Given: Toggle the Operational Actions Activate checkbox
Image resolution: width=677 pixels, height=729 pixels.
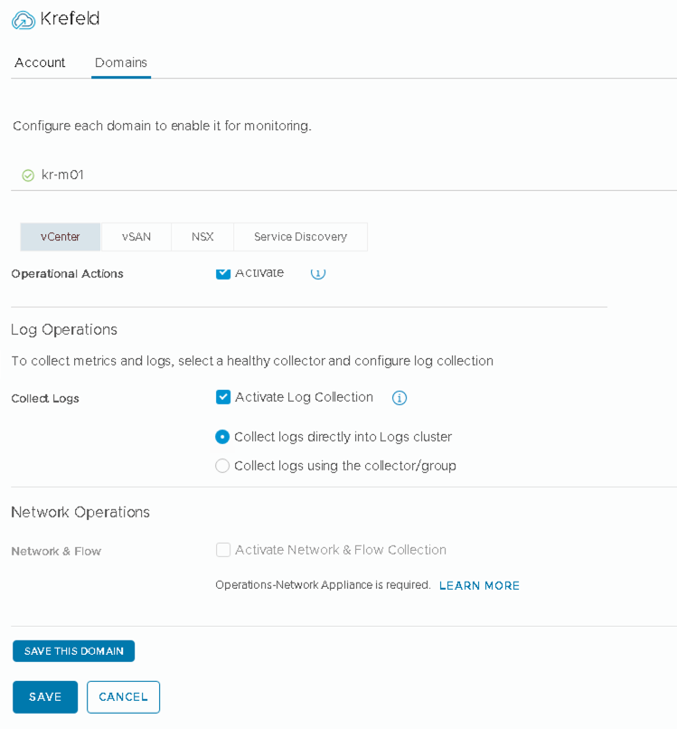Looking at the screenshot, I should point(223,272).
